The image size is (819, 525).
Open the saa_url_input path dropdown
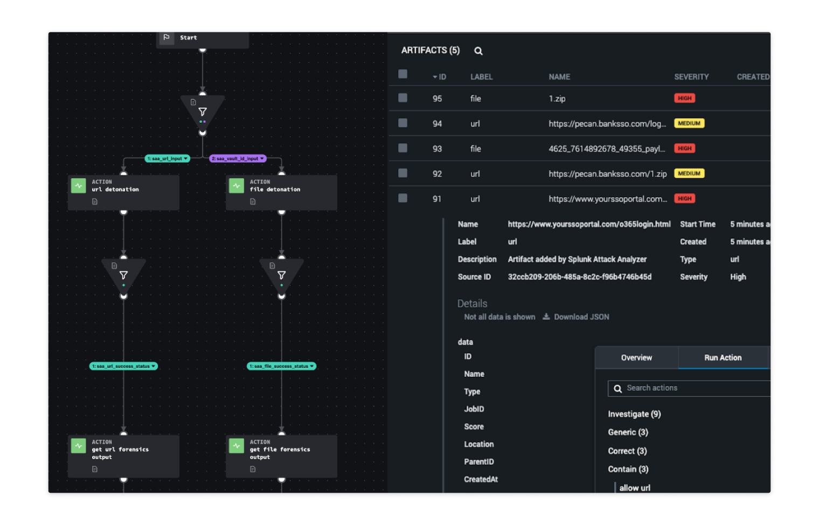coord(186,158)
